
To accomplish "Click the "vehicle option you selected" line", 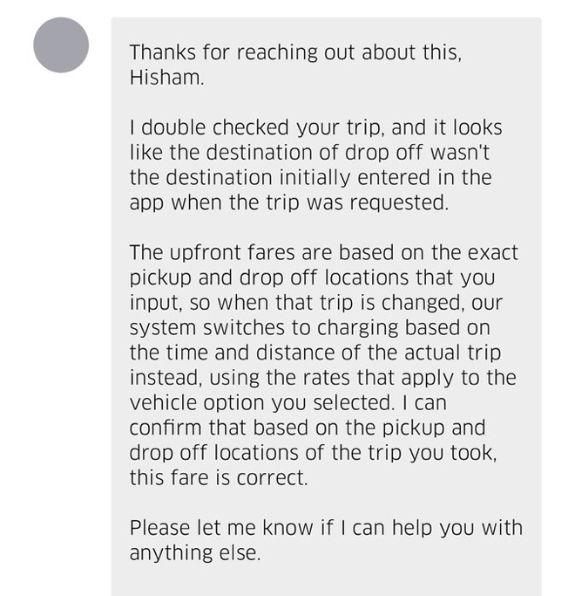I will 261,404.
